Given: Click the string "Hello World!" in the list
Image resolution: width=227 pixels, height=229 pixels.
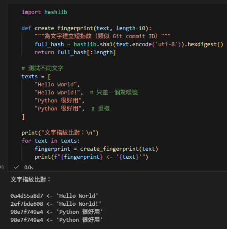Looking at the screenshot, I should (57, 93).
